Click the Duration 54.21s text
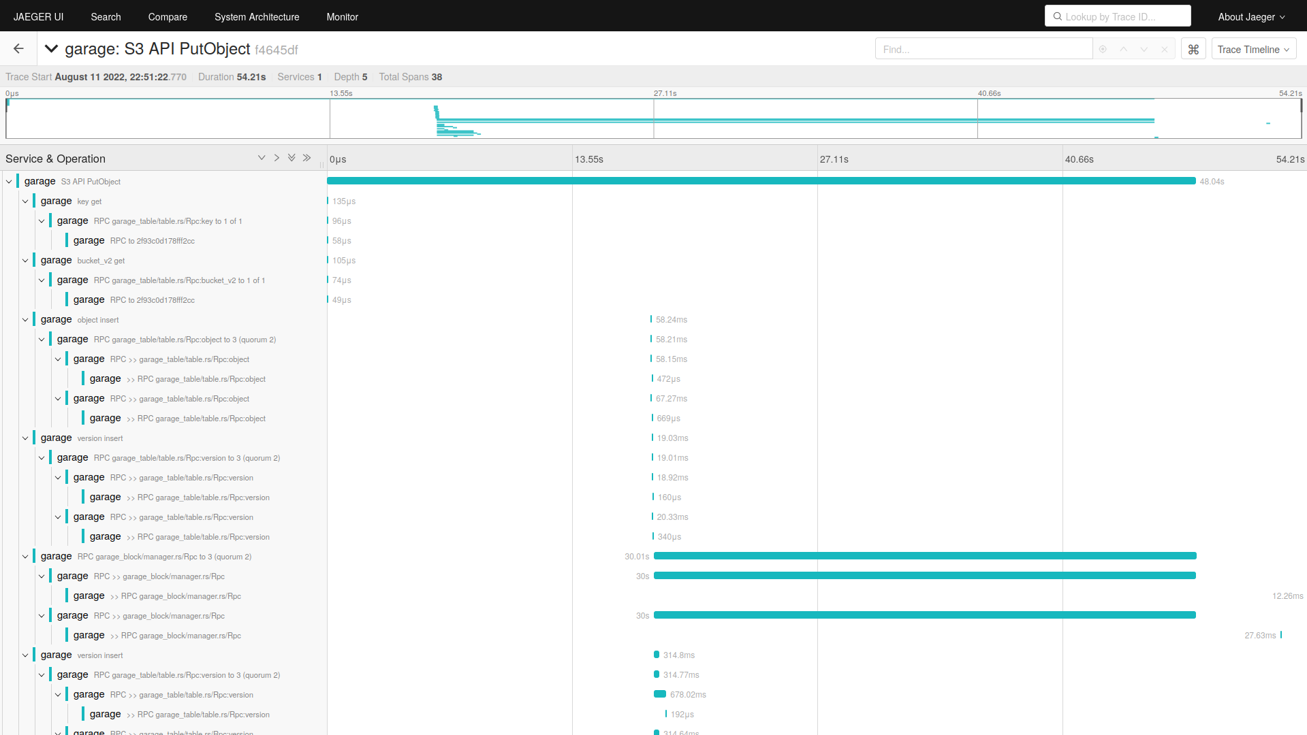This screenshot has height=735, width=1307. (x=232, y=77)
